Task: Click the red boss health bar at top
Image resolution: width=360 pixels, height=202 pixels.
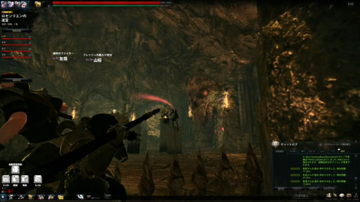Action: [x=106, y=3]
